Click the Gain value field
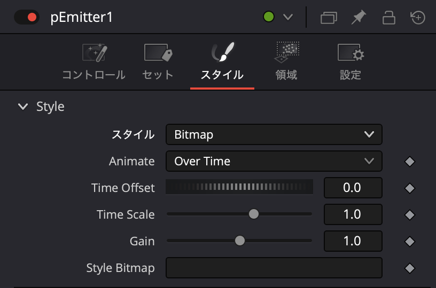 (353, 241)
